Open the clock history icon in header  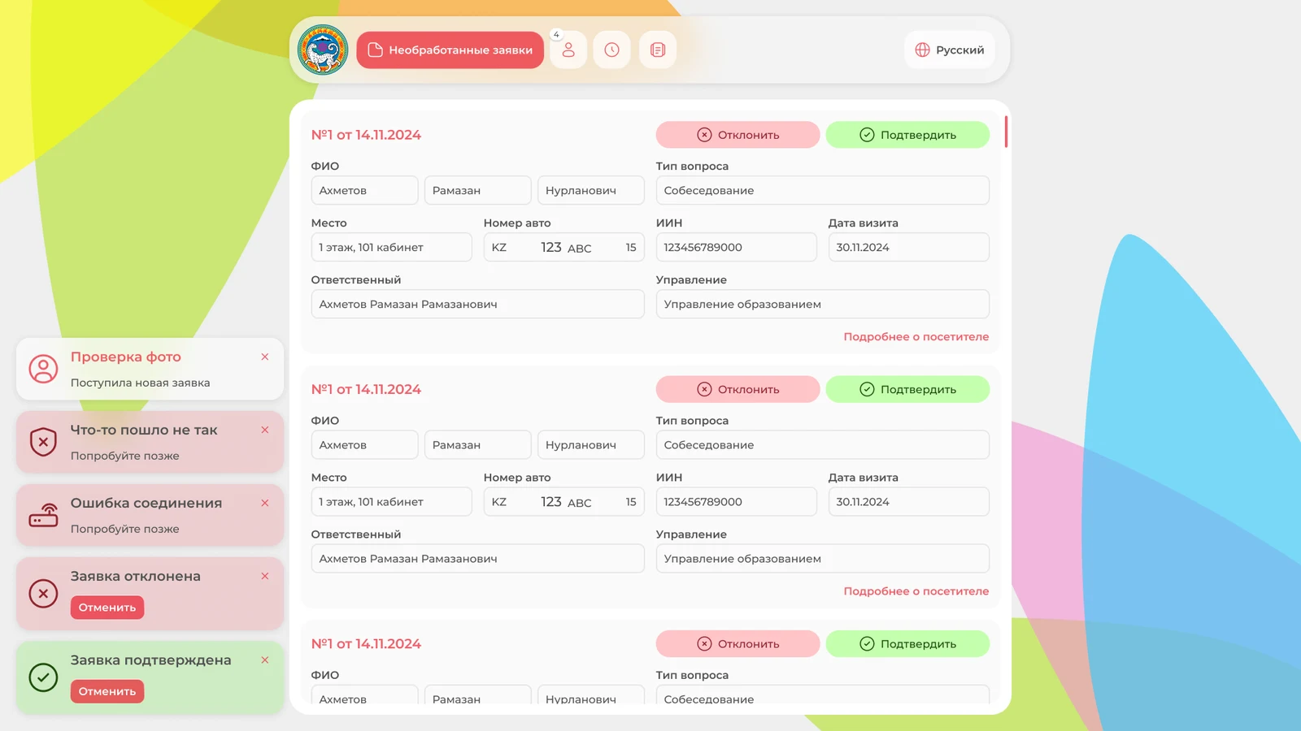612,50
